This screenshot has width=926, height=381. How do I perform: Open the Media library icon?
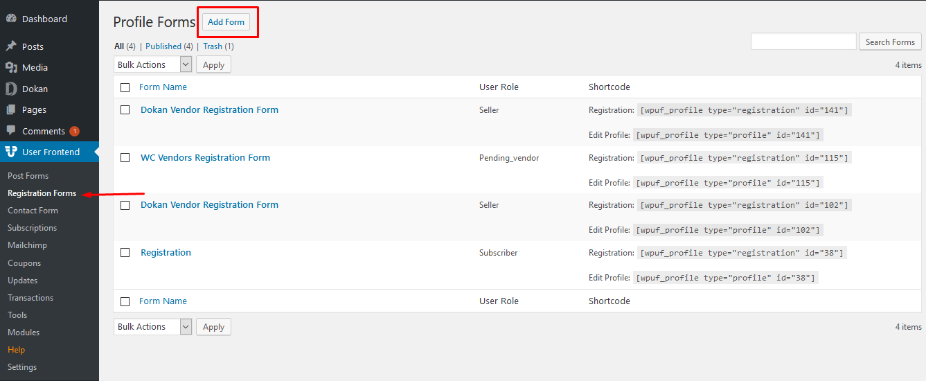(11, 67)
